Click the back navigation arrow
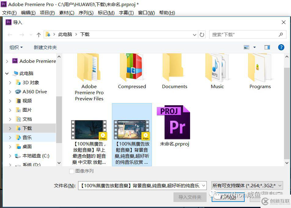This screenshot has width=291, height=208. pyautogui.click(x=10, y=34)
